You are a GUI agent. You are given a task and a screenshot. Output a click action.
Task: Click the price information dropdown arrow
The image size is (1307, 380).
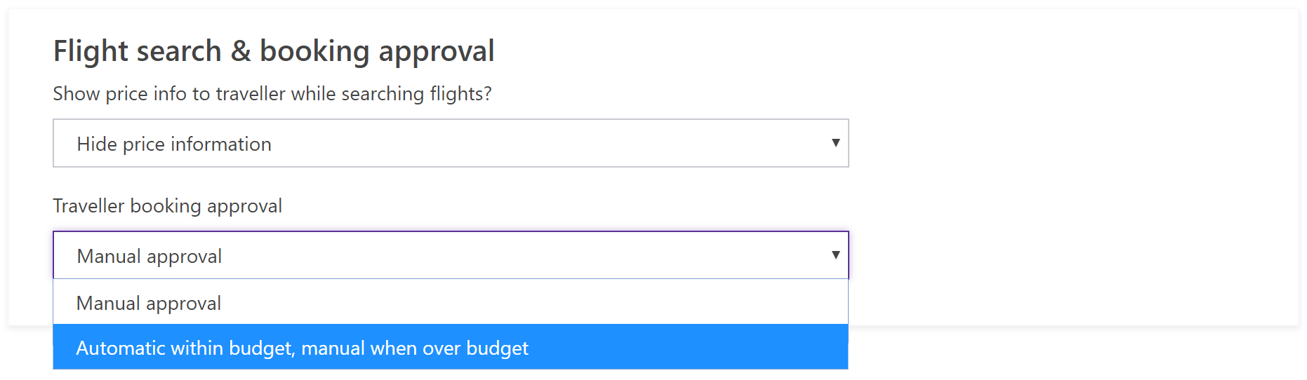[835, 143]
